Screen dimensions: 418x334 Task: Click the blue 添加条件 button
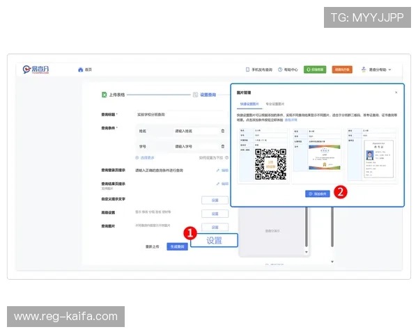point(318,193)
